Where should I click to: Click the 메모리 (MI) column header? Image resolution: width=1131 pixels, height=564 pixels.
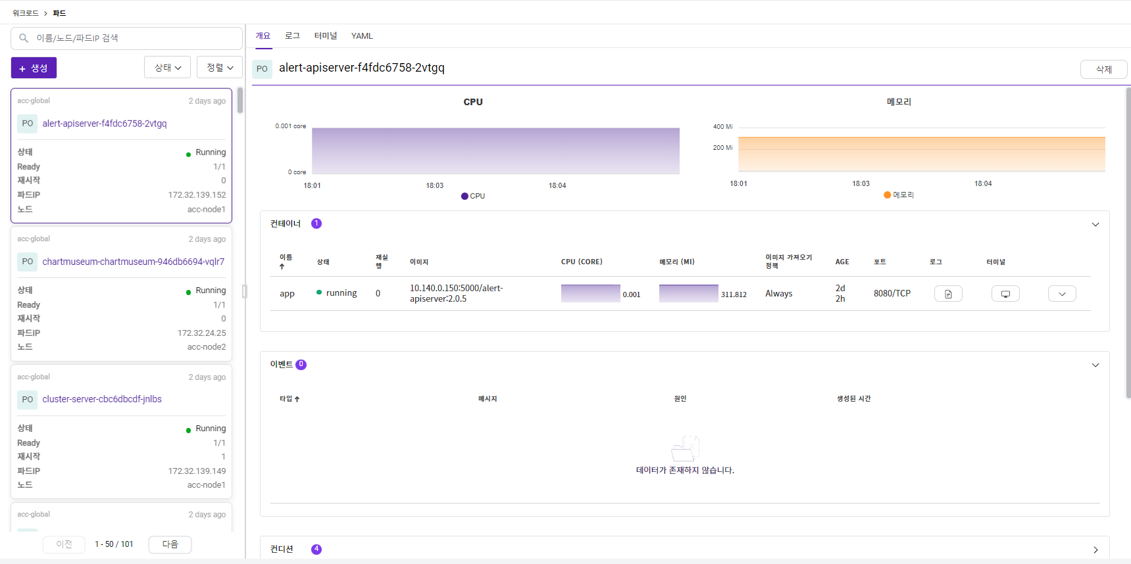(x=677, y=262)
